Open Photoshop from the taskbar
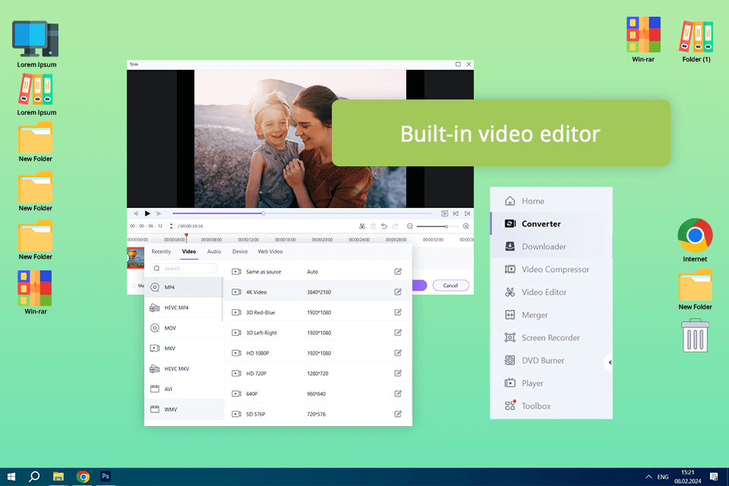 tap(106, 476)
